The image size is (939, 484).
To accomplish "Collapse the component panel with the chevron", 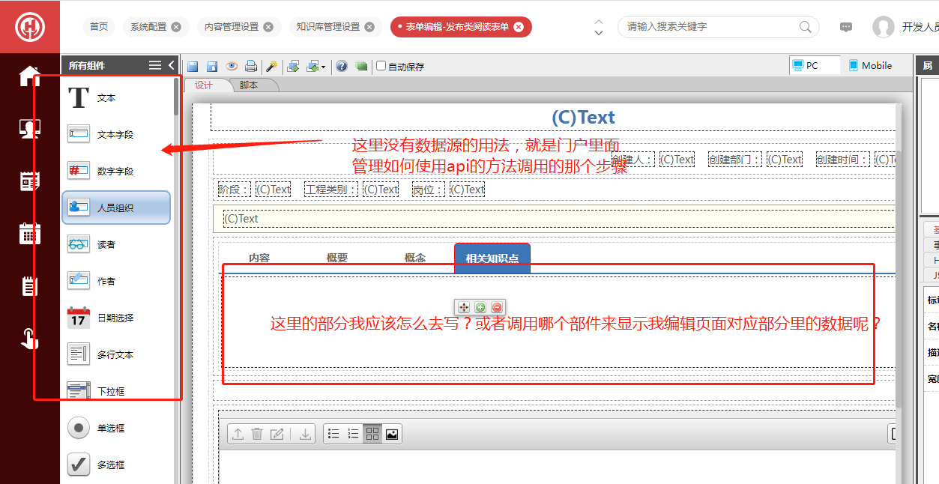I will (172, 65).
